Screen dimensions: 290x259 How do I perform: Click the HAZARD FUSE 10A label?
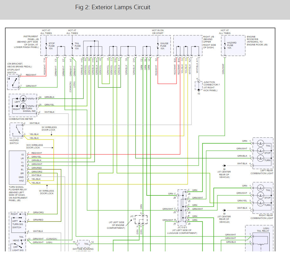(x=232, y=45)
